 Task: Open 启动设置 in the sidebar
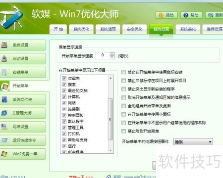point(23,58)
